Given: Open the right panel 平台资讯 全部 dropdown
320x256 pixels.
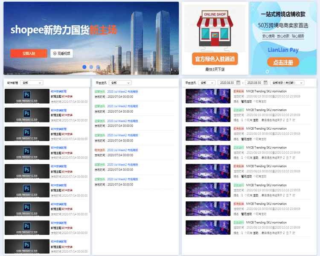Looking at the screenshot, I should point(207,83).
